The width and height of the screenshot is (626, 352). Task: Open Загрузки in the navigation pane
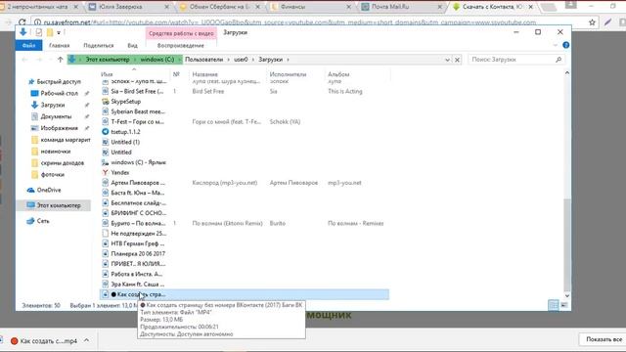[52, 105]
